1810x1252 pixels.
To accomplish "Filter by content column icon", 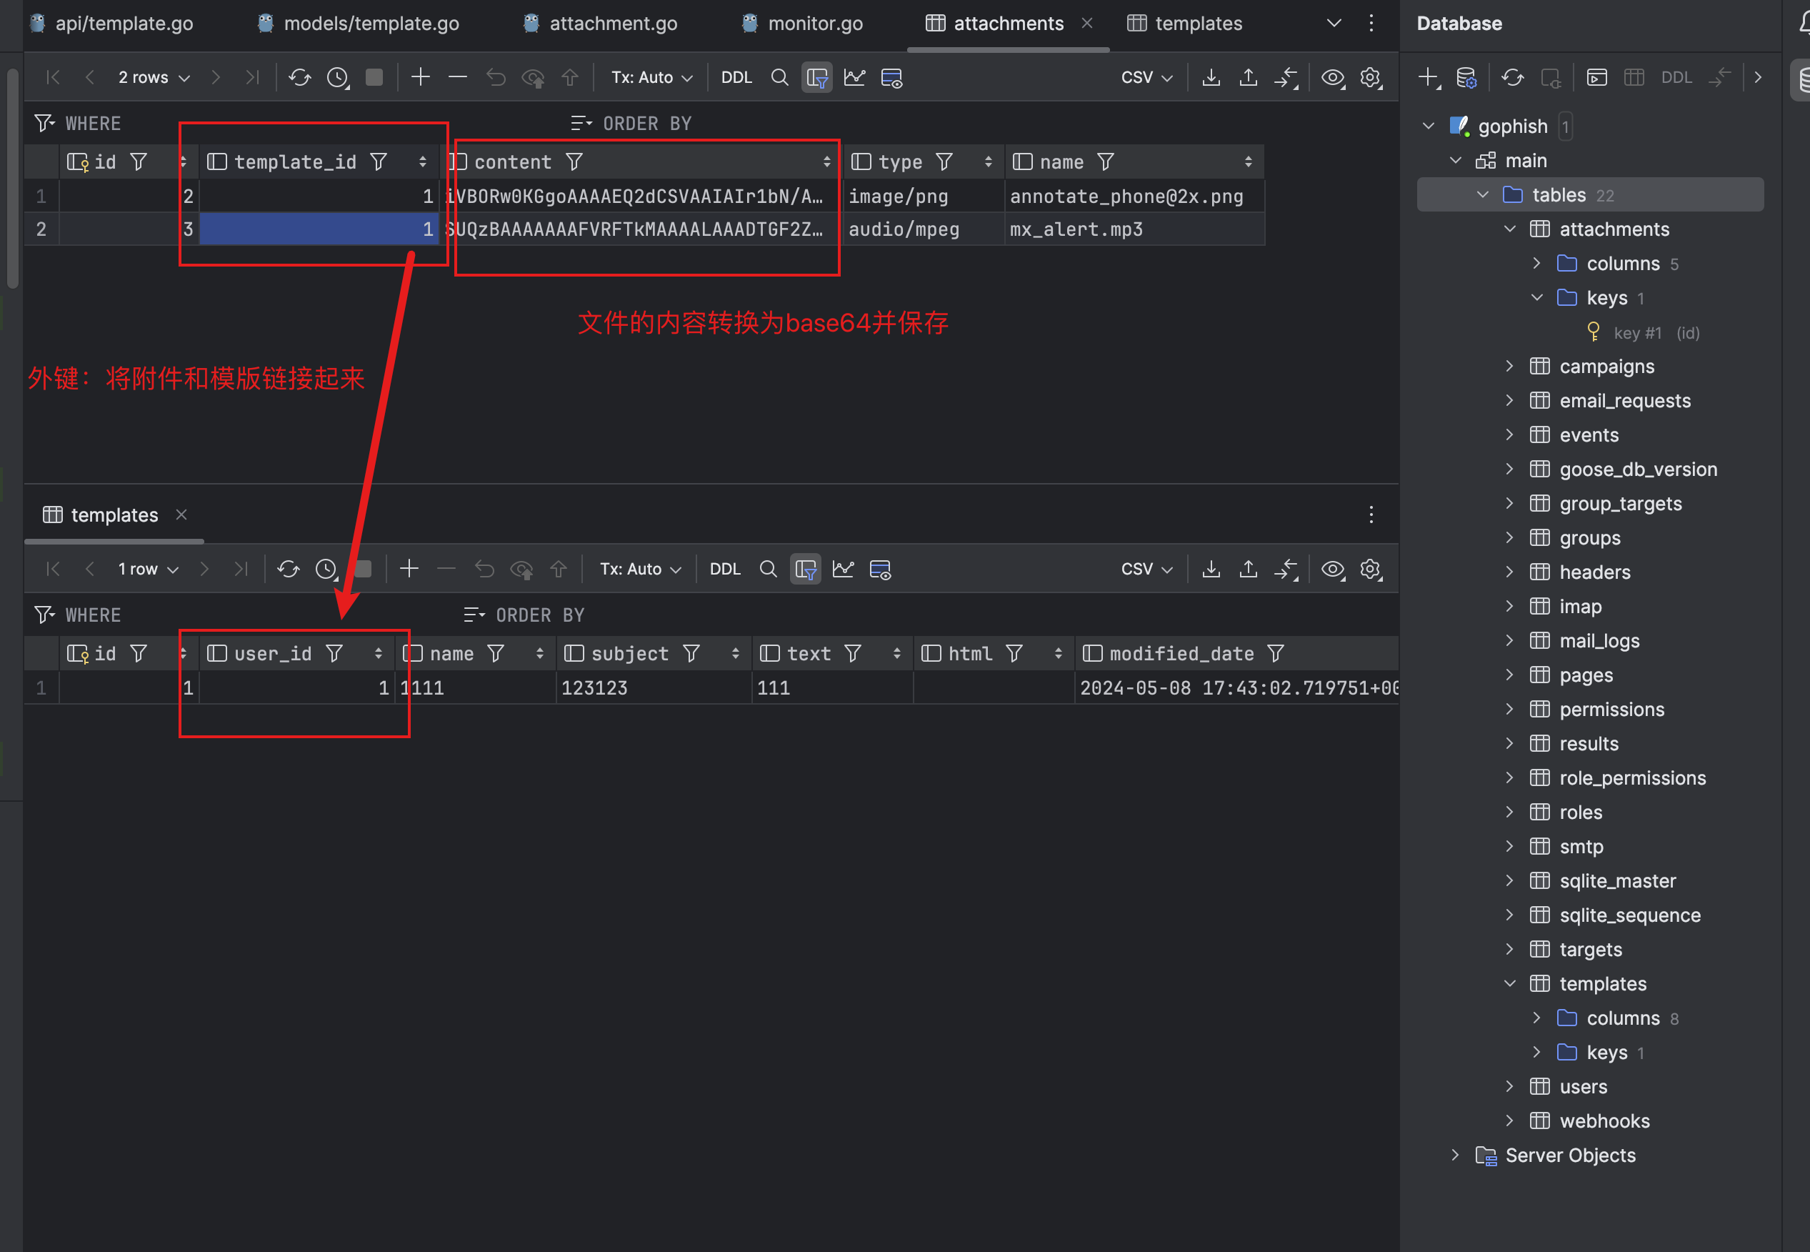I will coord(574,162).
